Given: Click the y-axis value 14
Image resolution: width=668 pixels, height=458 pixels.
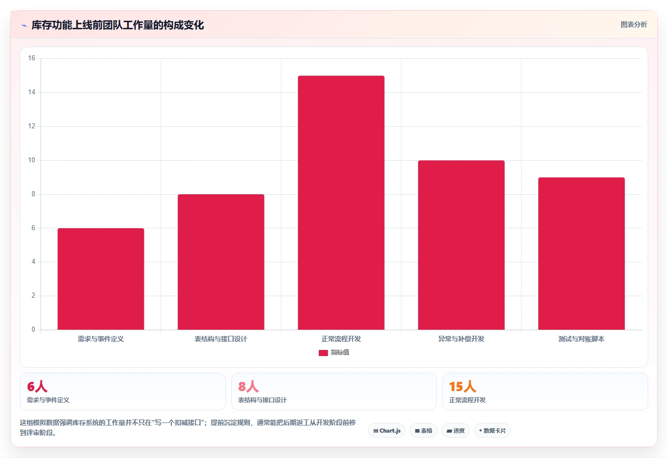Looking at the screenshot, I should click(x=32, y=92).
